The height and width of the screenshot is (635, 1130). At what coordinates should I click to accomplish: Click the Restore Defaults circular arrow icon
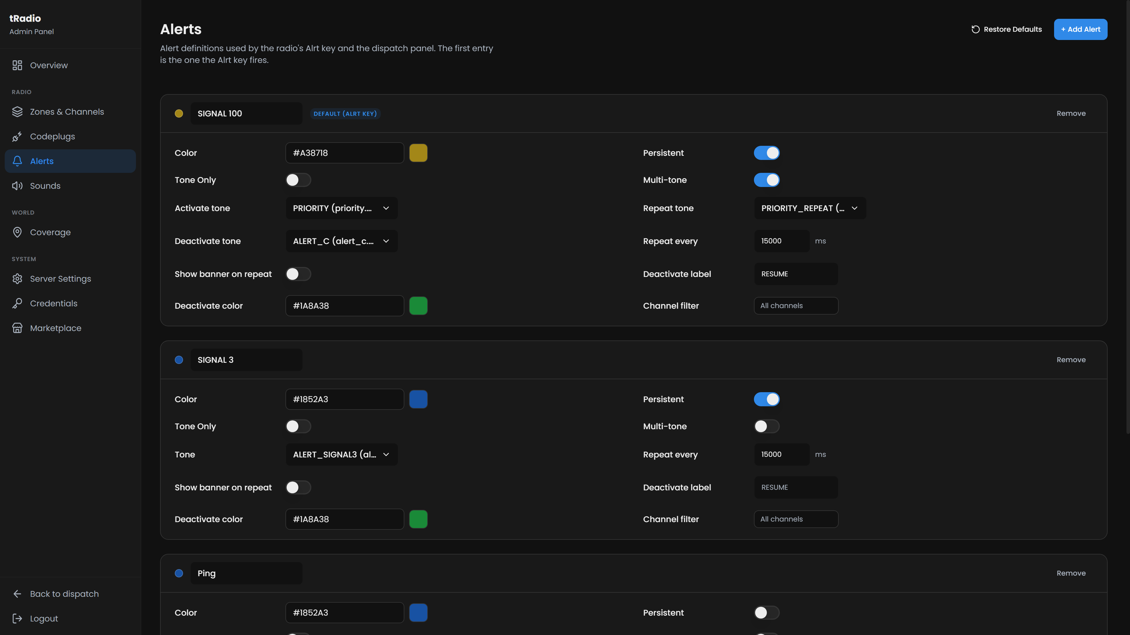coord(976,29)
